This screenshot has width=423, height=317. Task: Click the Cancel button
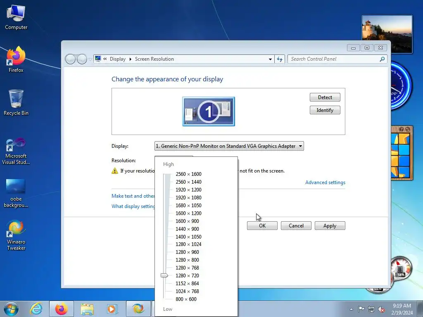[x=296, y=226]
